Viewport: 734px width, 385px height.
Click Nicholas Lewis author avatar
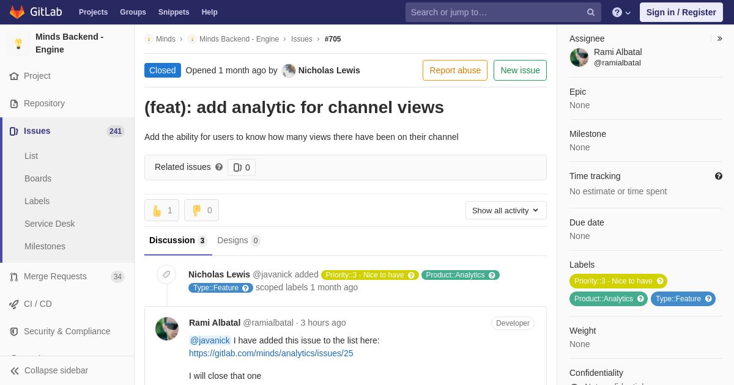tap(289, 71)
